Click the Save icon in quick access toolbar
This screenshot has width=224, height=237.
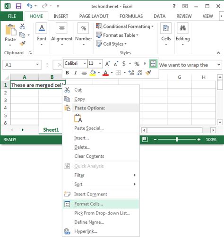click(18, 6)
